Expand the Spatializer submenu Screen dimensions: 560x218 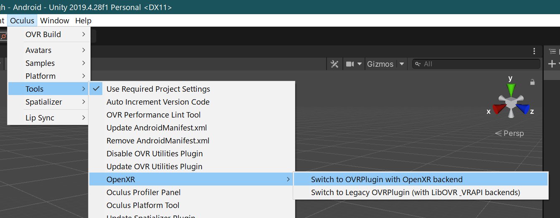[49, 102]
